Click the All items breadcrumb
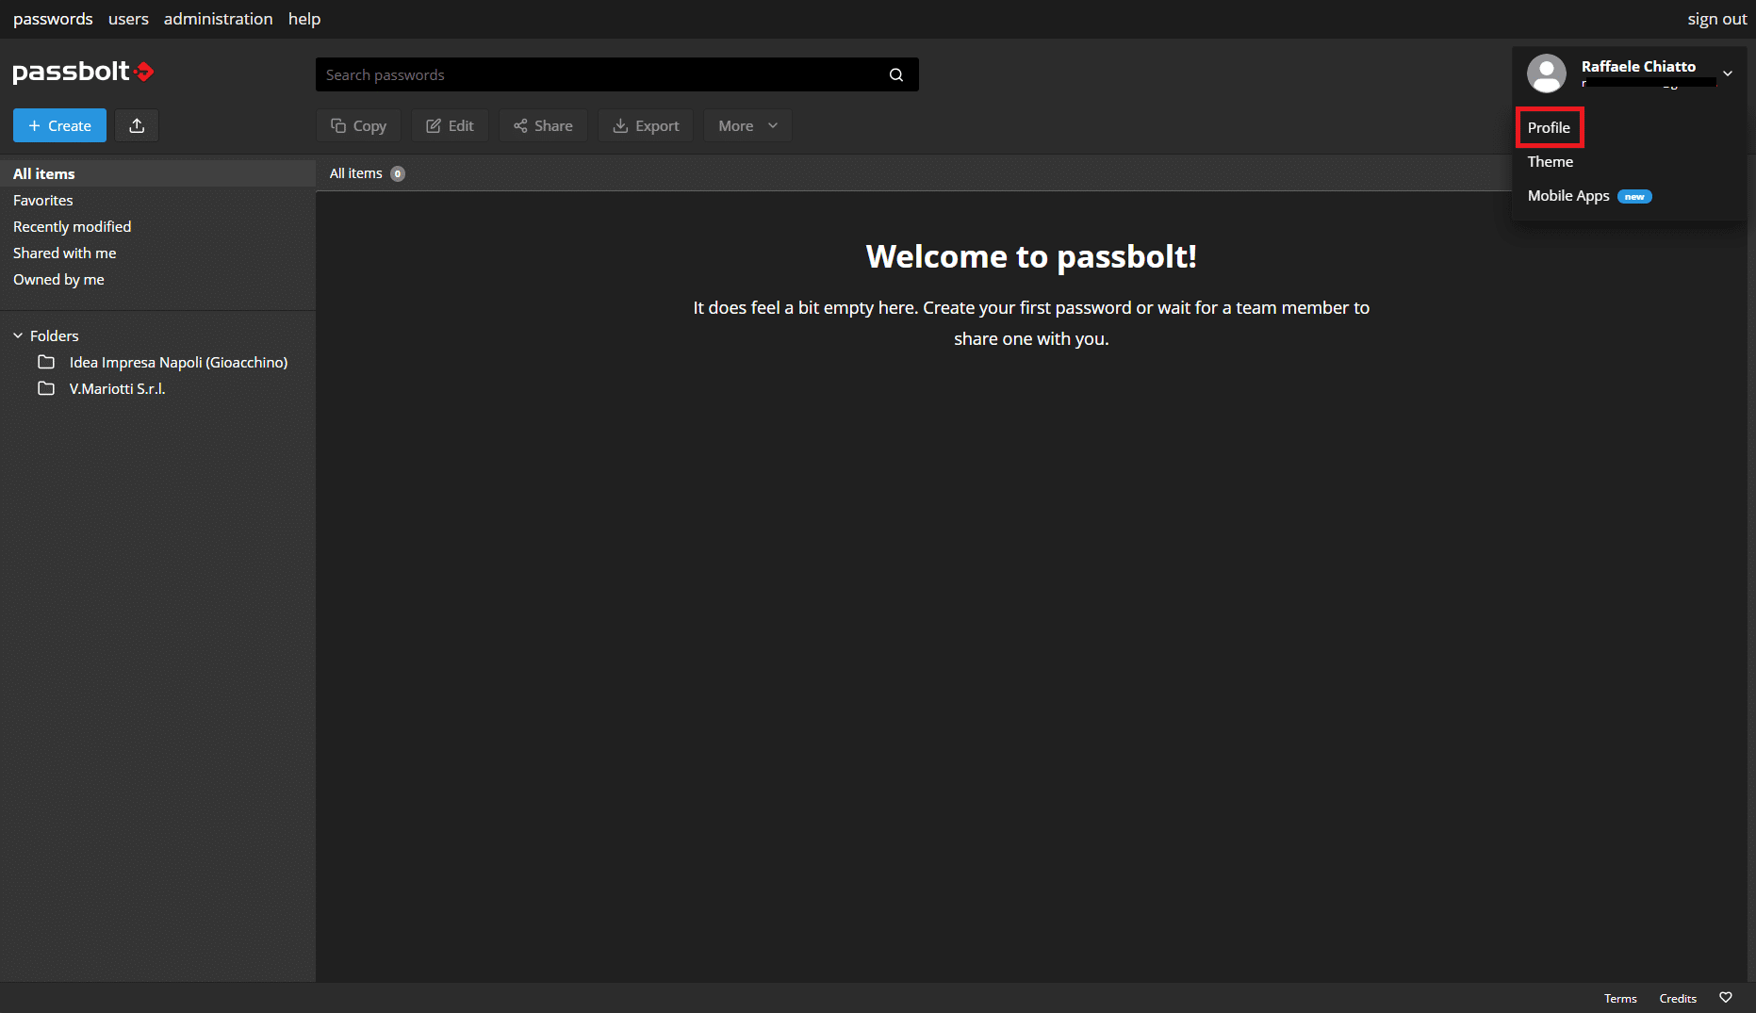 [x=355, y=173]
